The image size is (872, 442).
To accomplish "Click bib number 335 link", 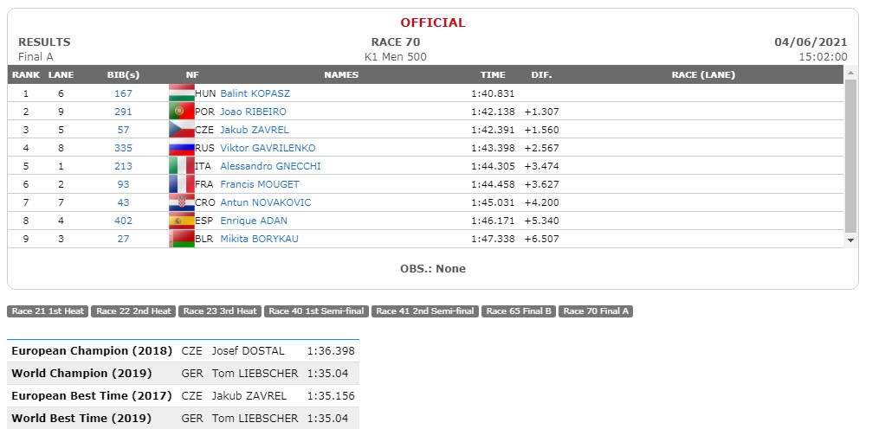I will (x=123, y=148).
